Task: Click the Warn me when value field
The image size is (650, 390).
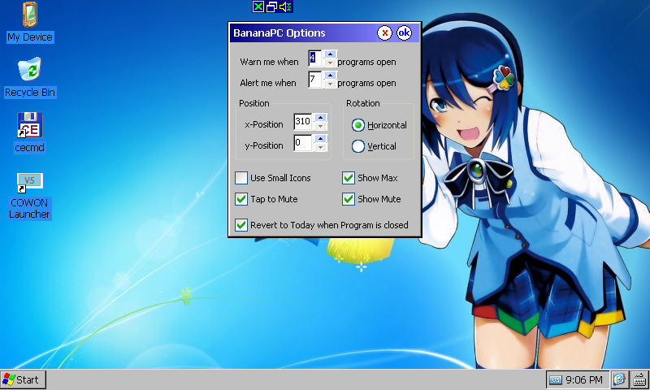Action: (x=315, y=58)
